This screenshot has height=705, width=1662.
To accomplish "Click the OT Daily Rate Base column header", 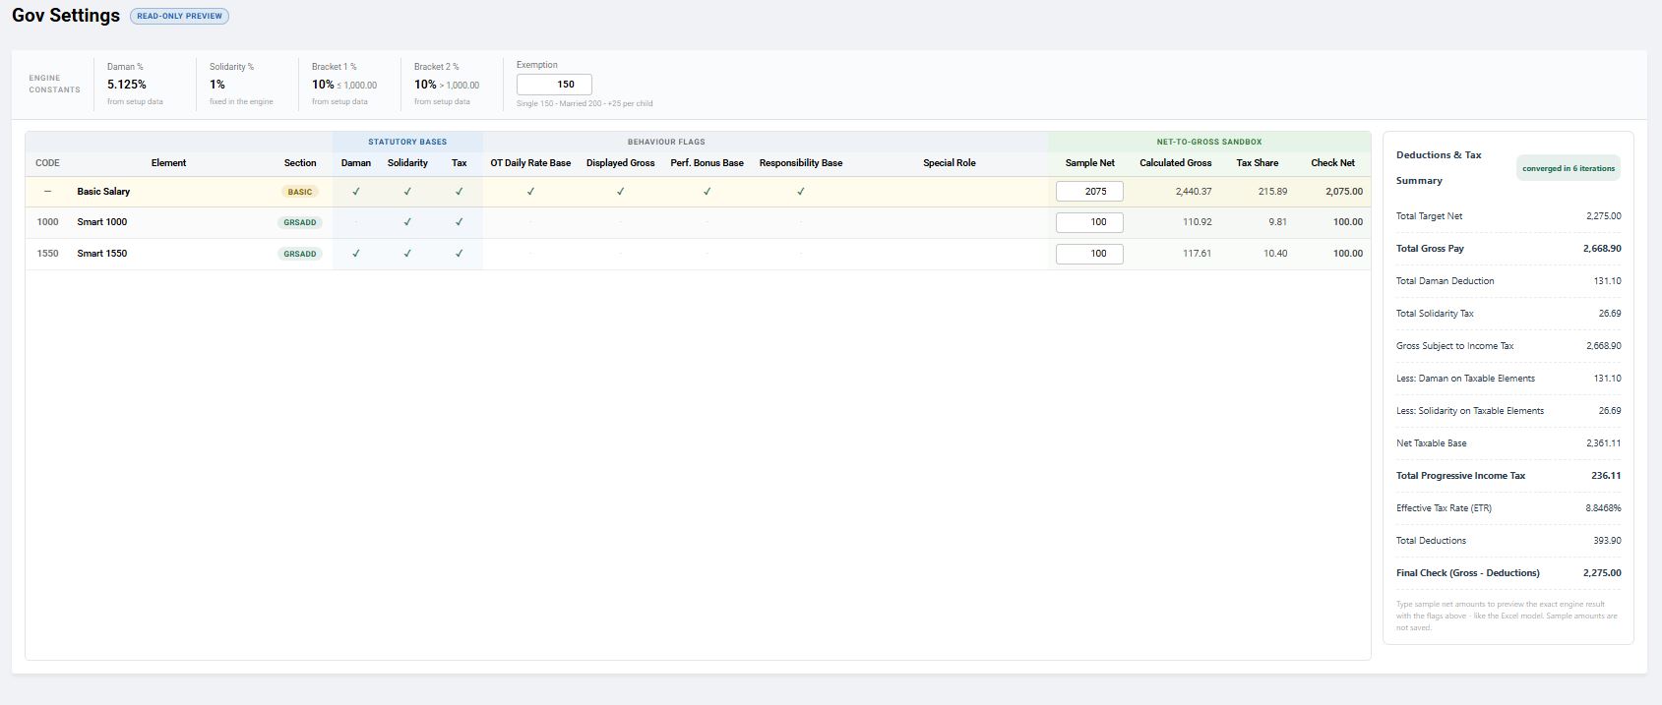I will coord(530,163).
